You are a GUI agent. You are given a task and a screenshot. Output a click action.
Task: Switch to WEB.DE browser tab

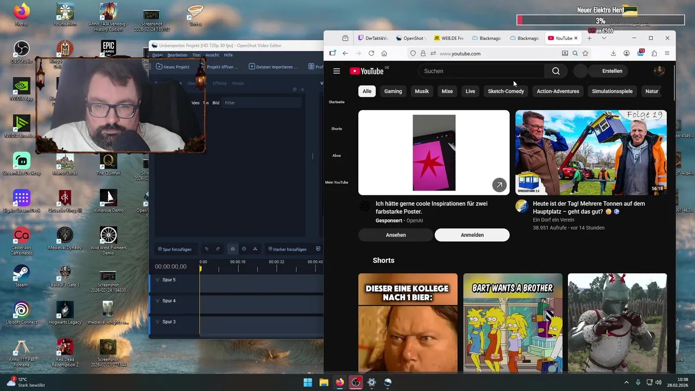(448, 38)
